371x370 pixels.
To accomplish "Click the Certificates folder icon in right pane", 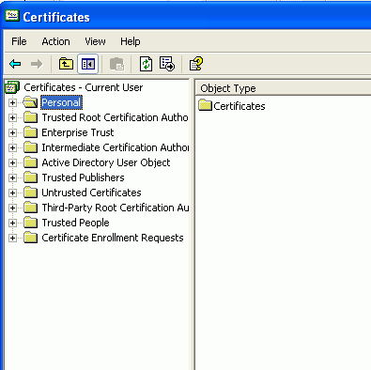I will [x=206, y=105].
